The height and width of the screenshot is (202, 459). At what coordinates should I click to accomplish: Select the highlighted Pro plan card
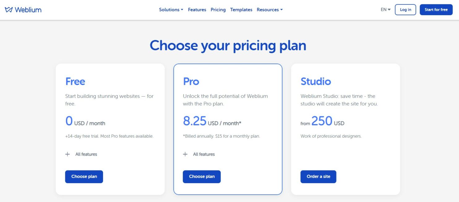pyautogui.click(x=228, y=129)
